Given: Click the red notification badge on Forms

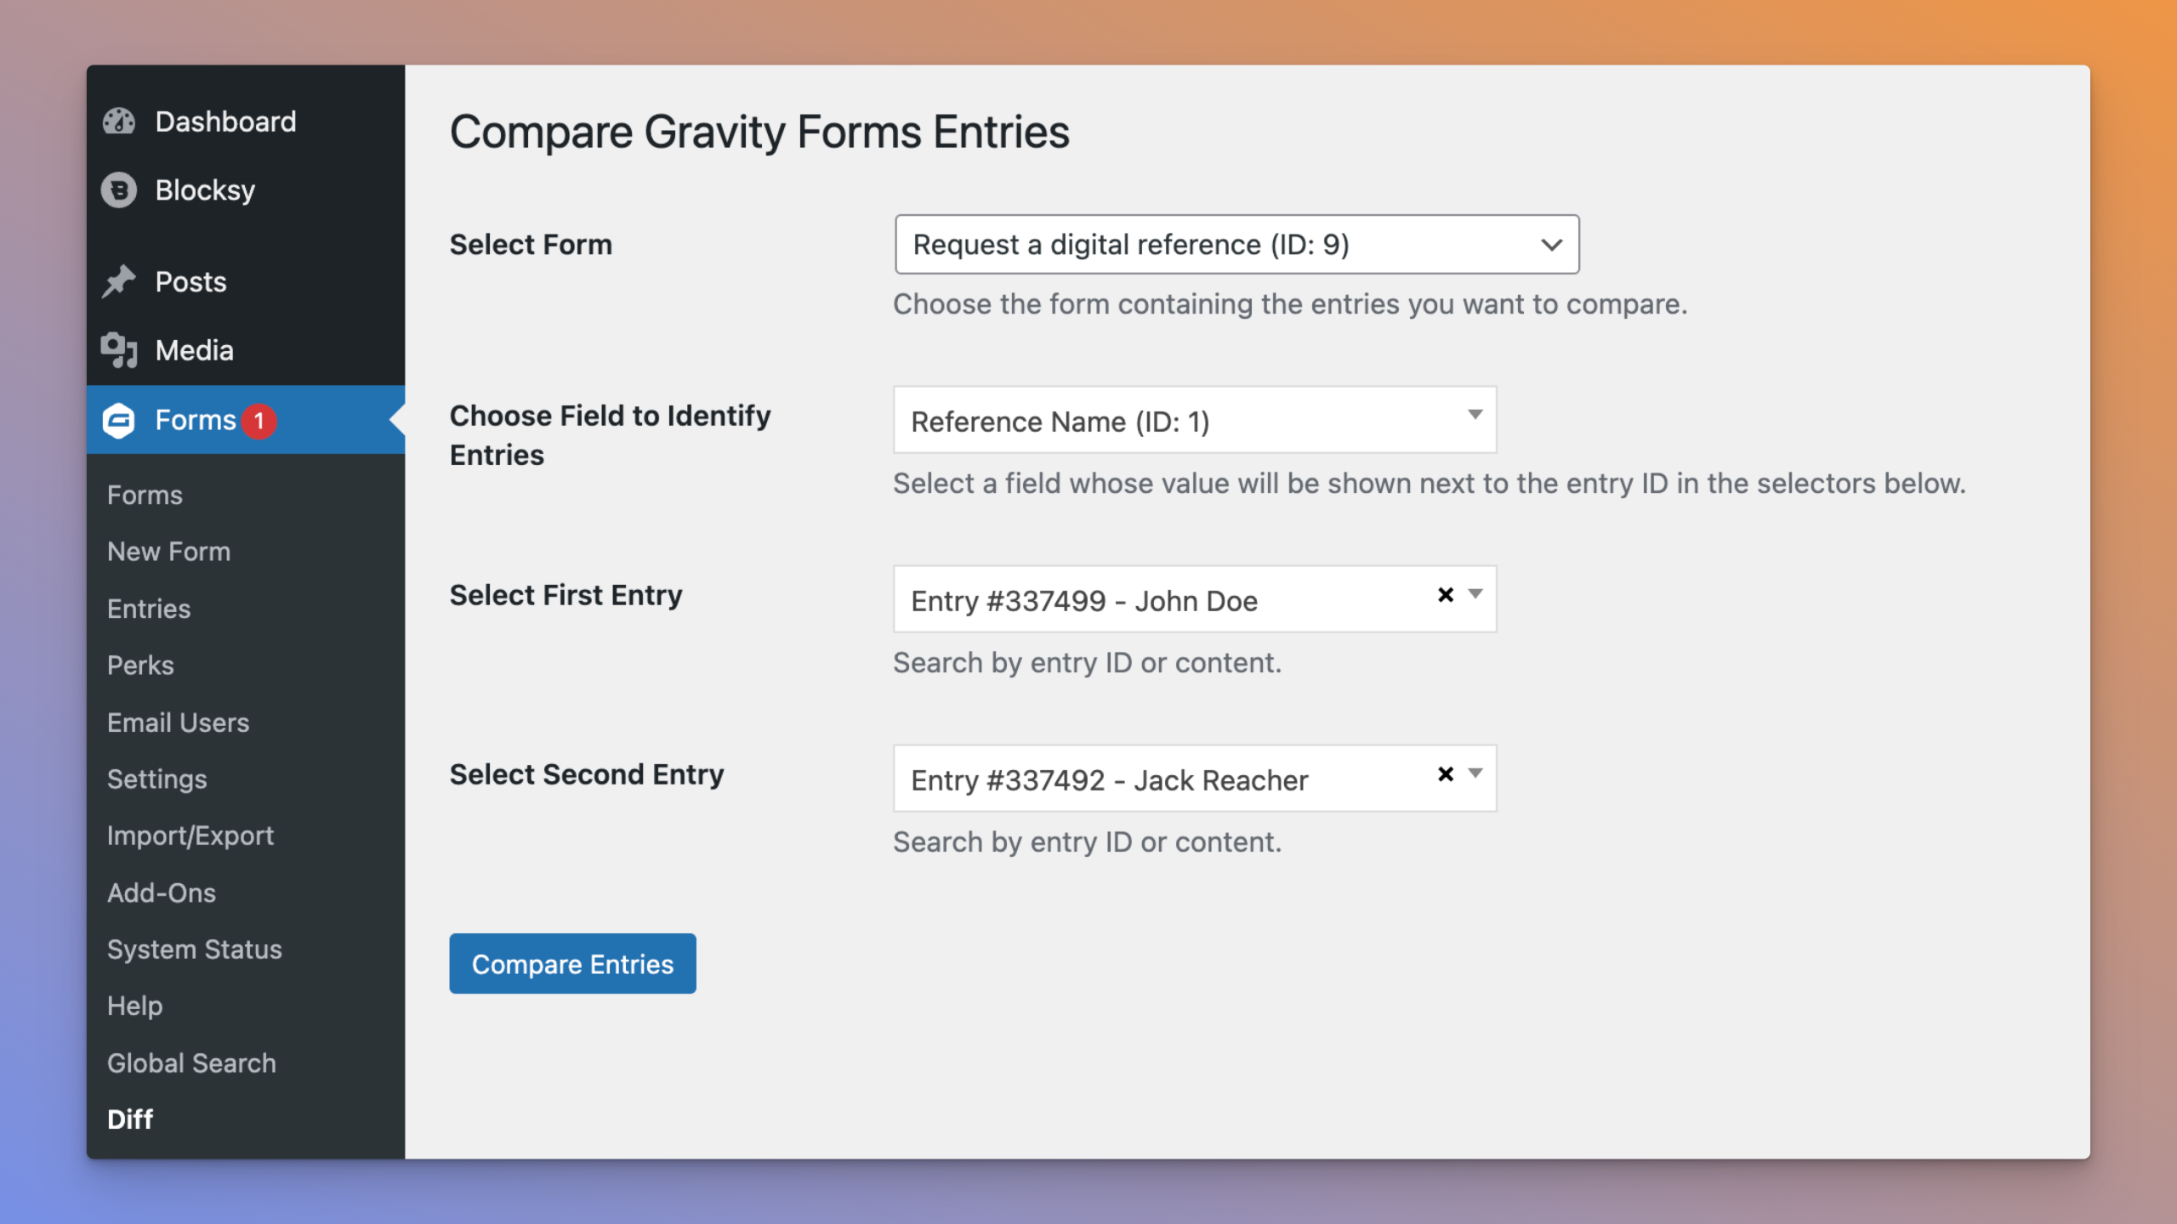Looking at the screenshot, I should pos(259,421).
